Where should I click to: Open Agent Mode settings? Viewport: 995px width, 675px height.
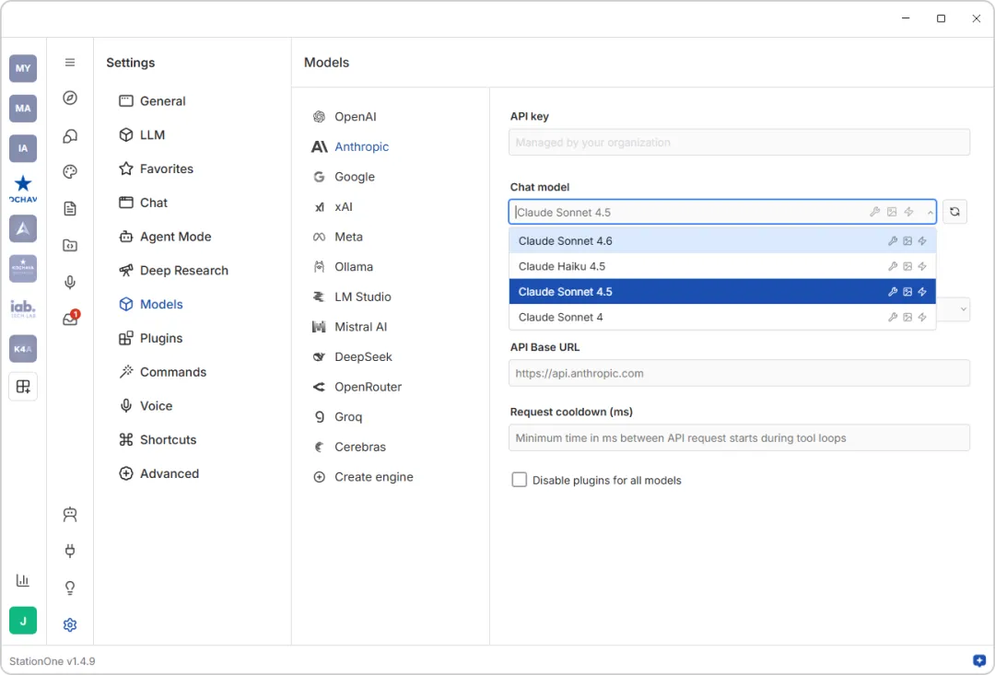(165, 237)
